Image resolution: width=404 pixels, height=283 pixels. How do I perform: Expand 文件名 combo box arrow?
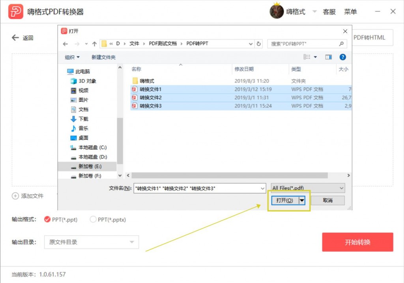[x=262, y=188]
